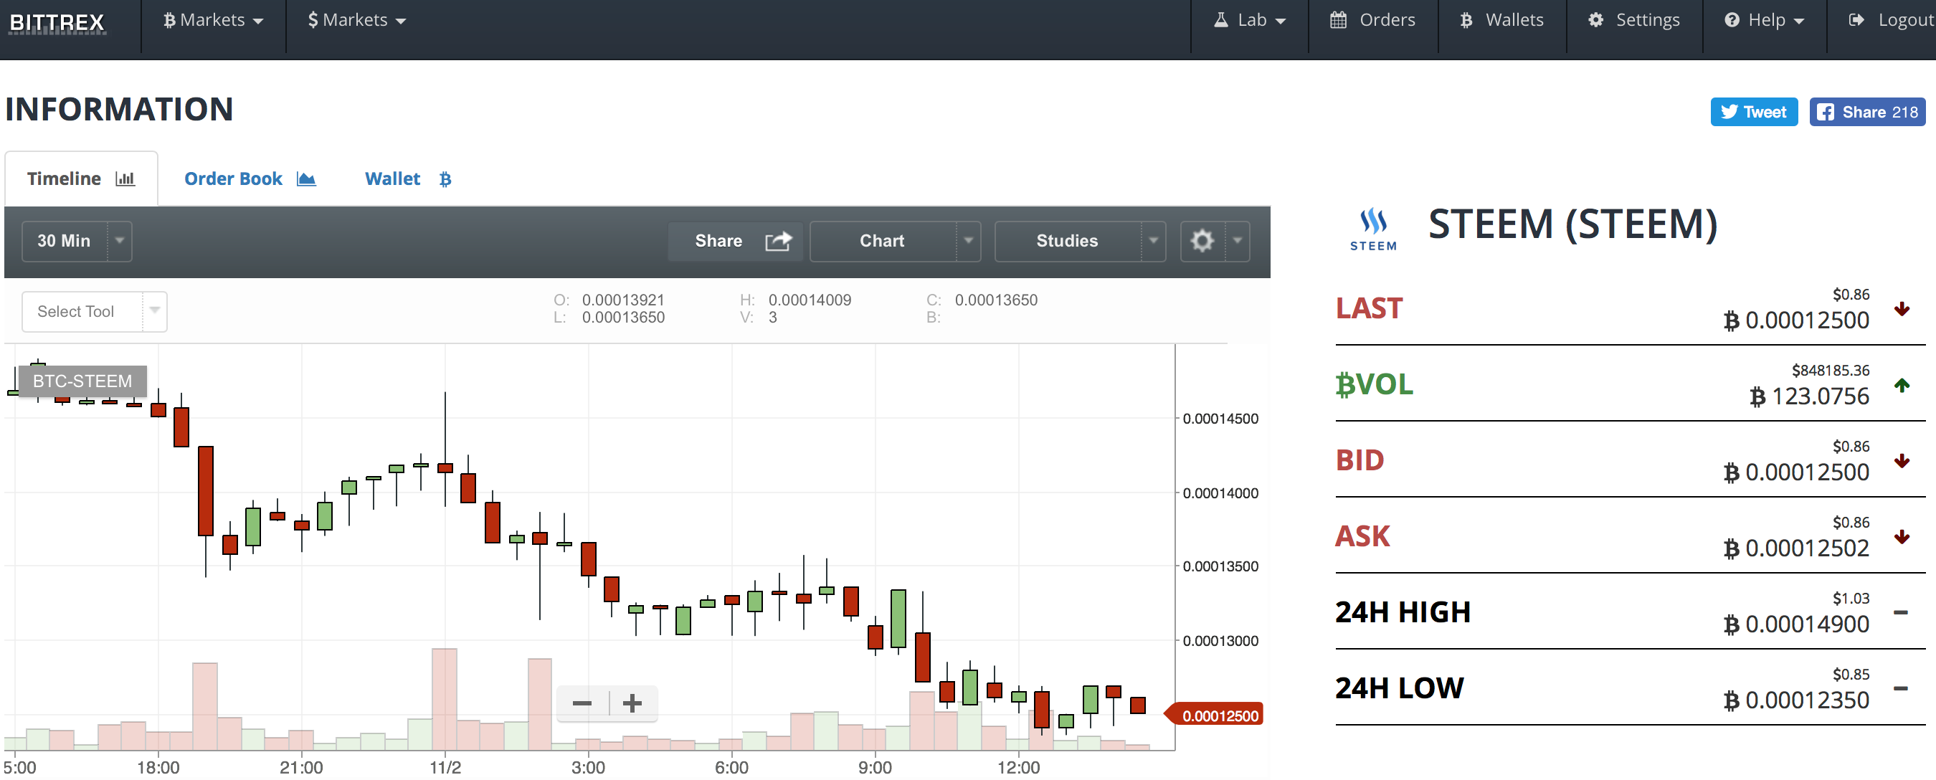Click bar chart icon on Timeline tab
Viewport: 1936px width, 780px height.
(x=125, y=179)
